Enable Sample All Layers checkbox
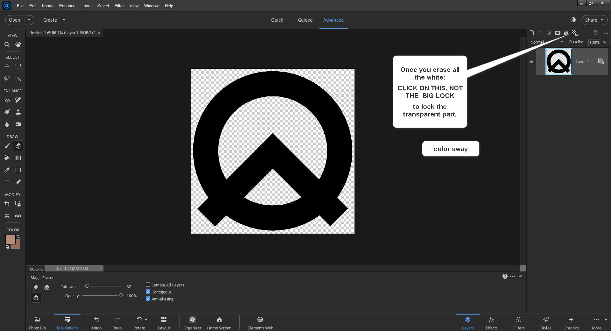611x331 pixels. 148,285
